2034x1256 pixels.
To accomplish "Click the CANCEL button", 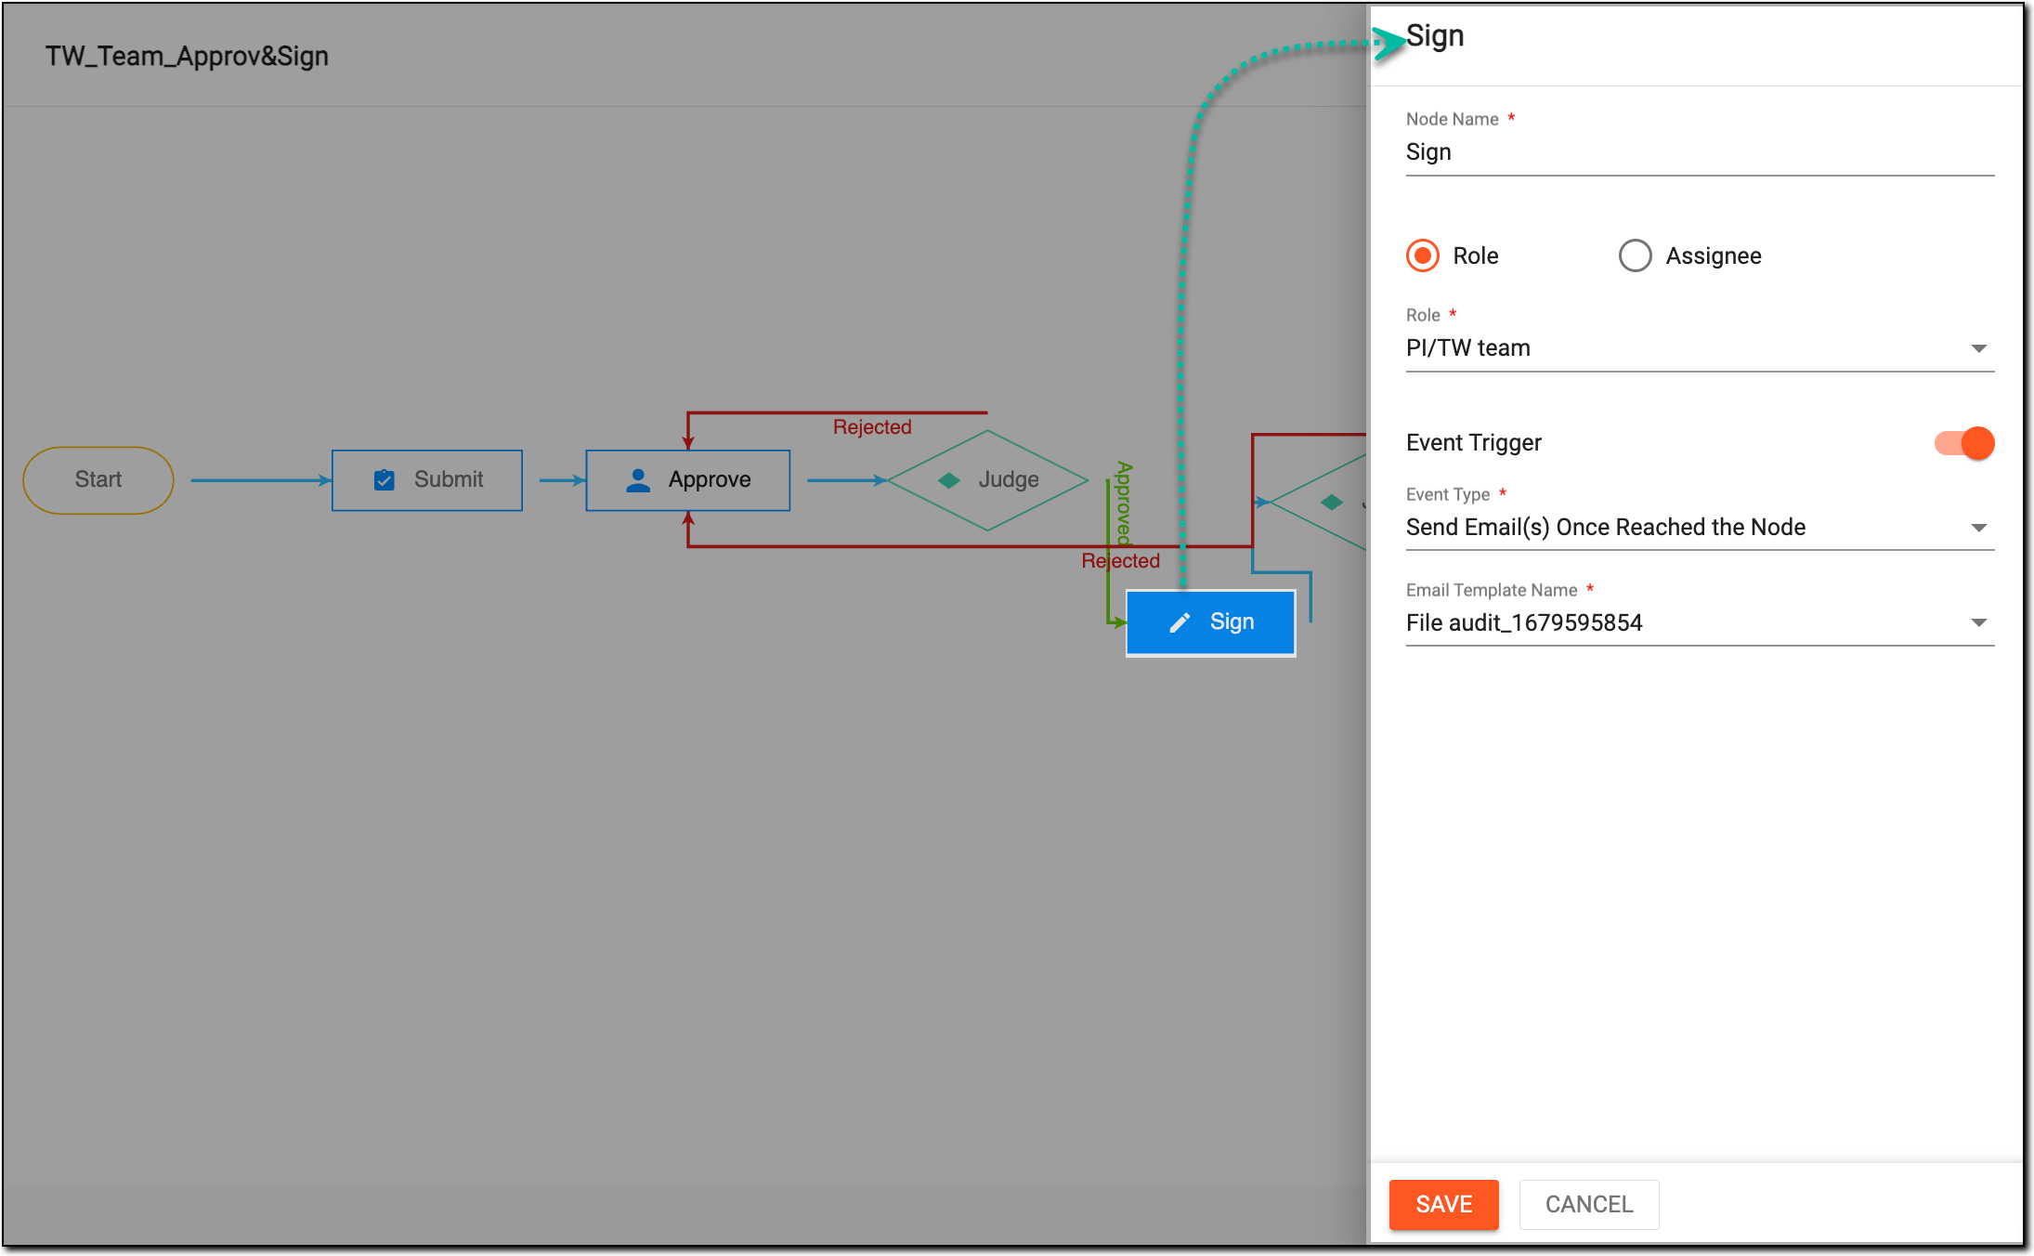I will tap(1588, 1204).
